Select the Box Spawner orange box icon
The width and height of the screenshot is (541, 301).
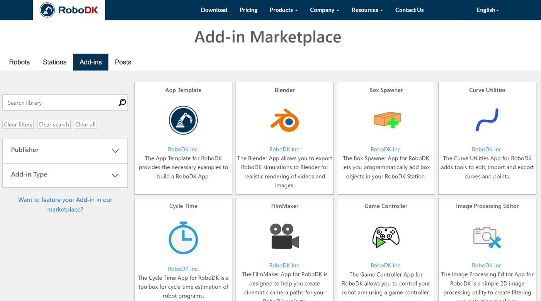387,120
